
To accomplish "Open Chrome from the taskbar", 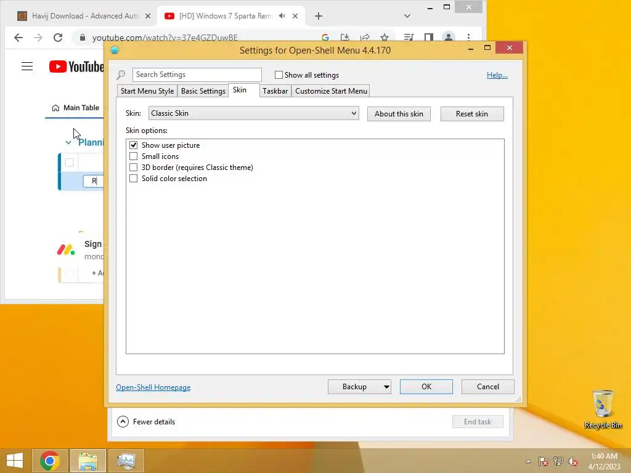I will coord(50,461).
